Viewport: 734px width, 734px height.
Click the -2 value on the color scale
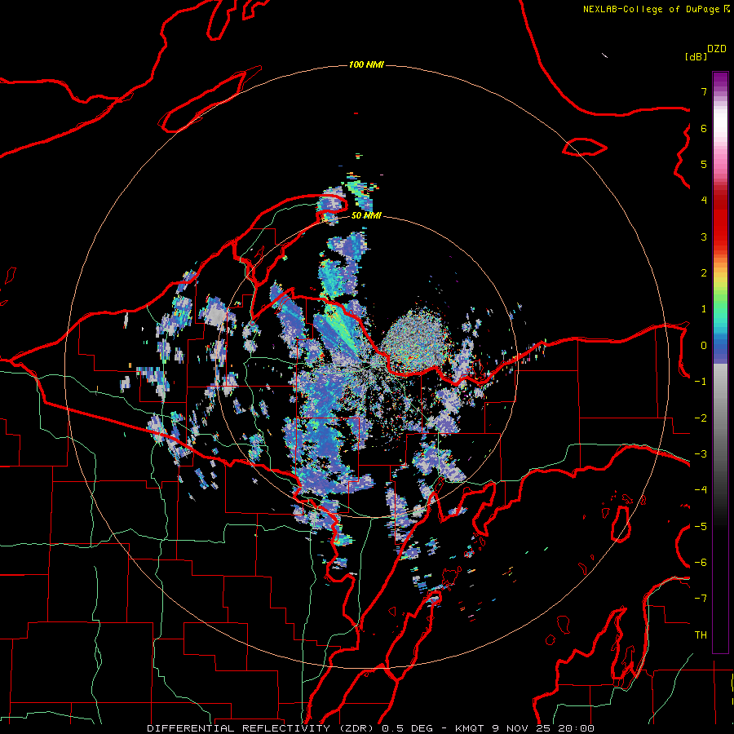click(x=701, y=418)
